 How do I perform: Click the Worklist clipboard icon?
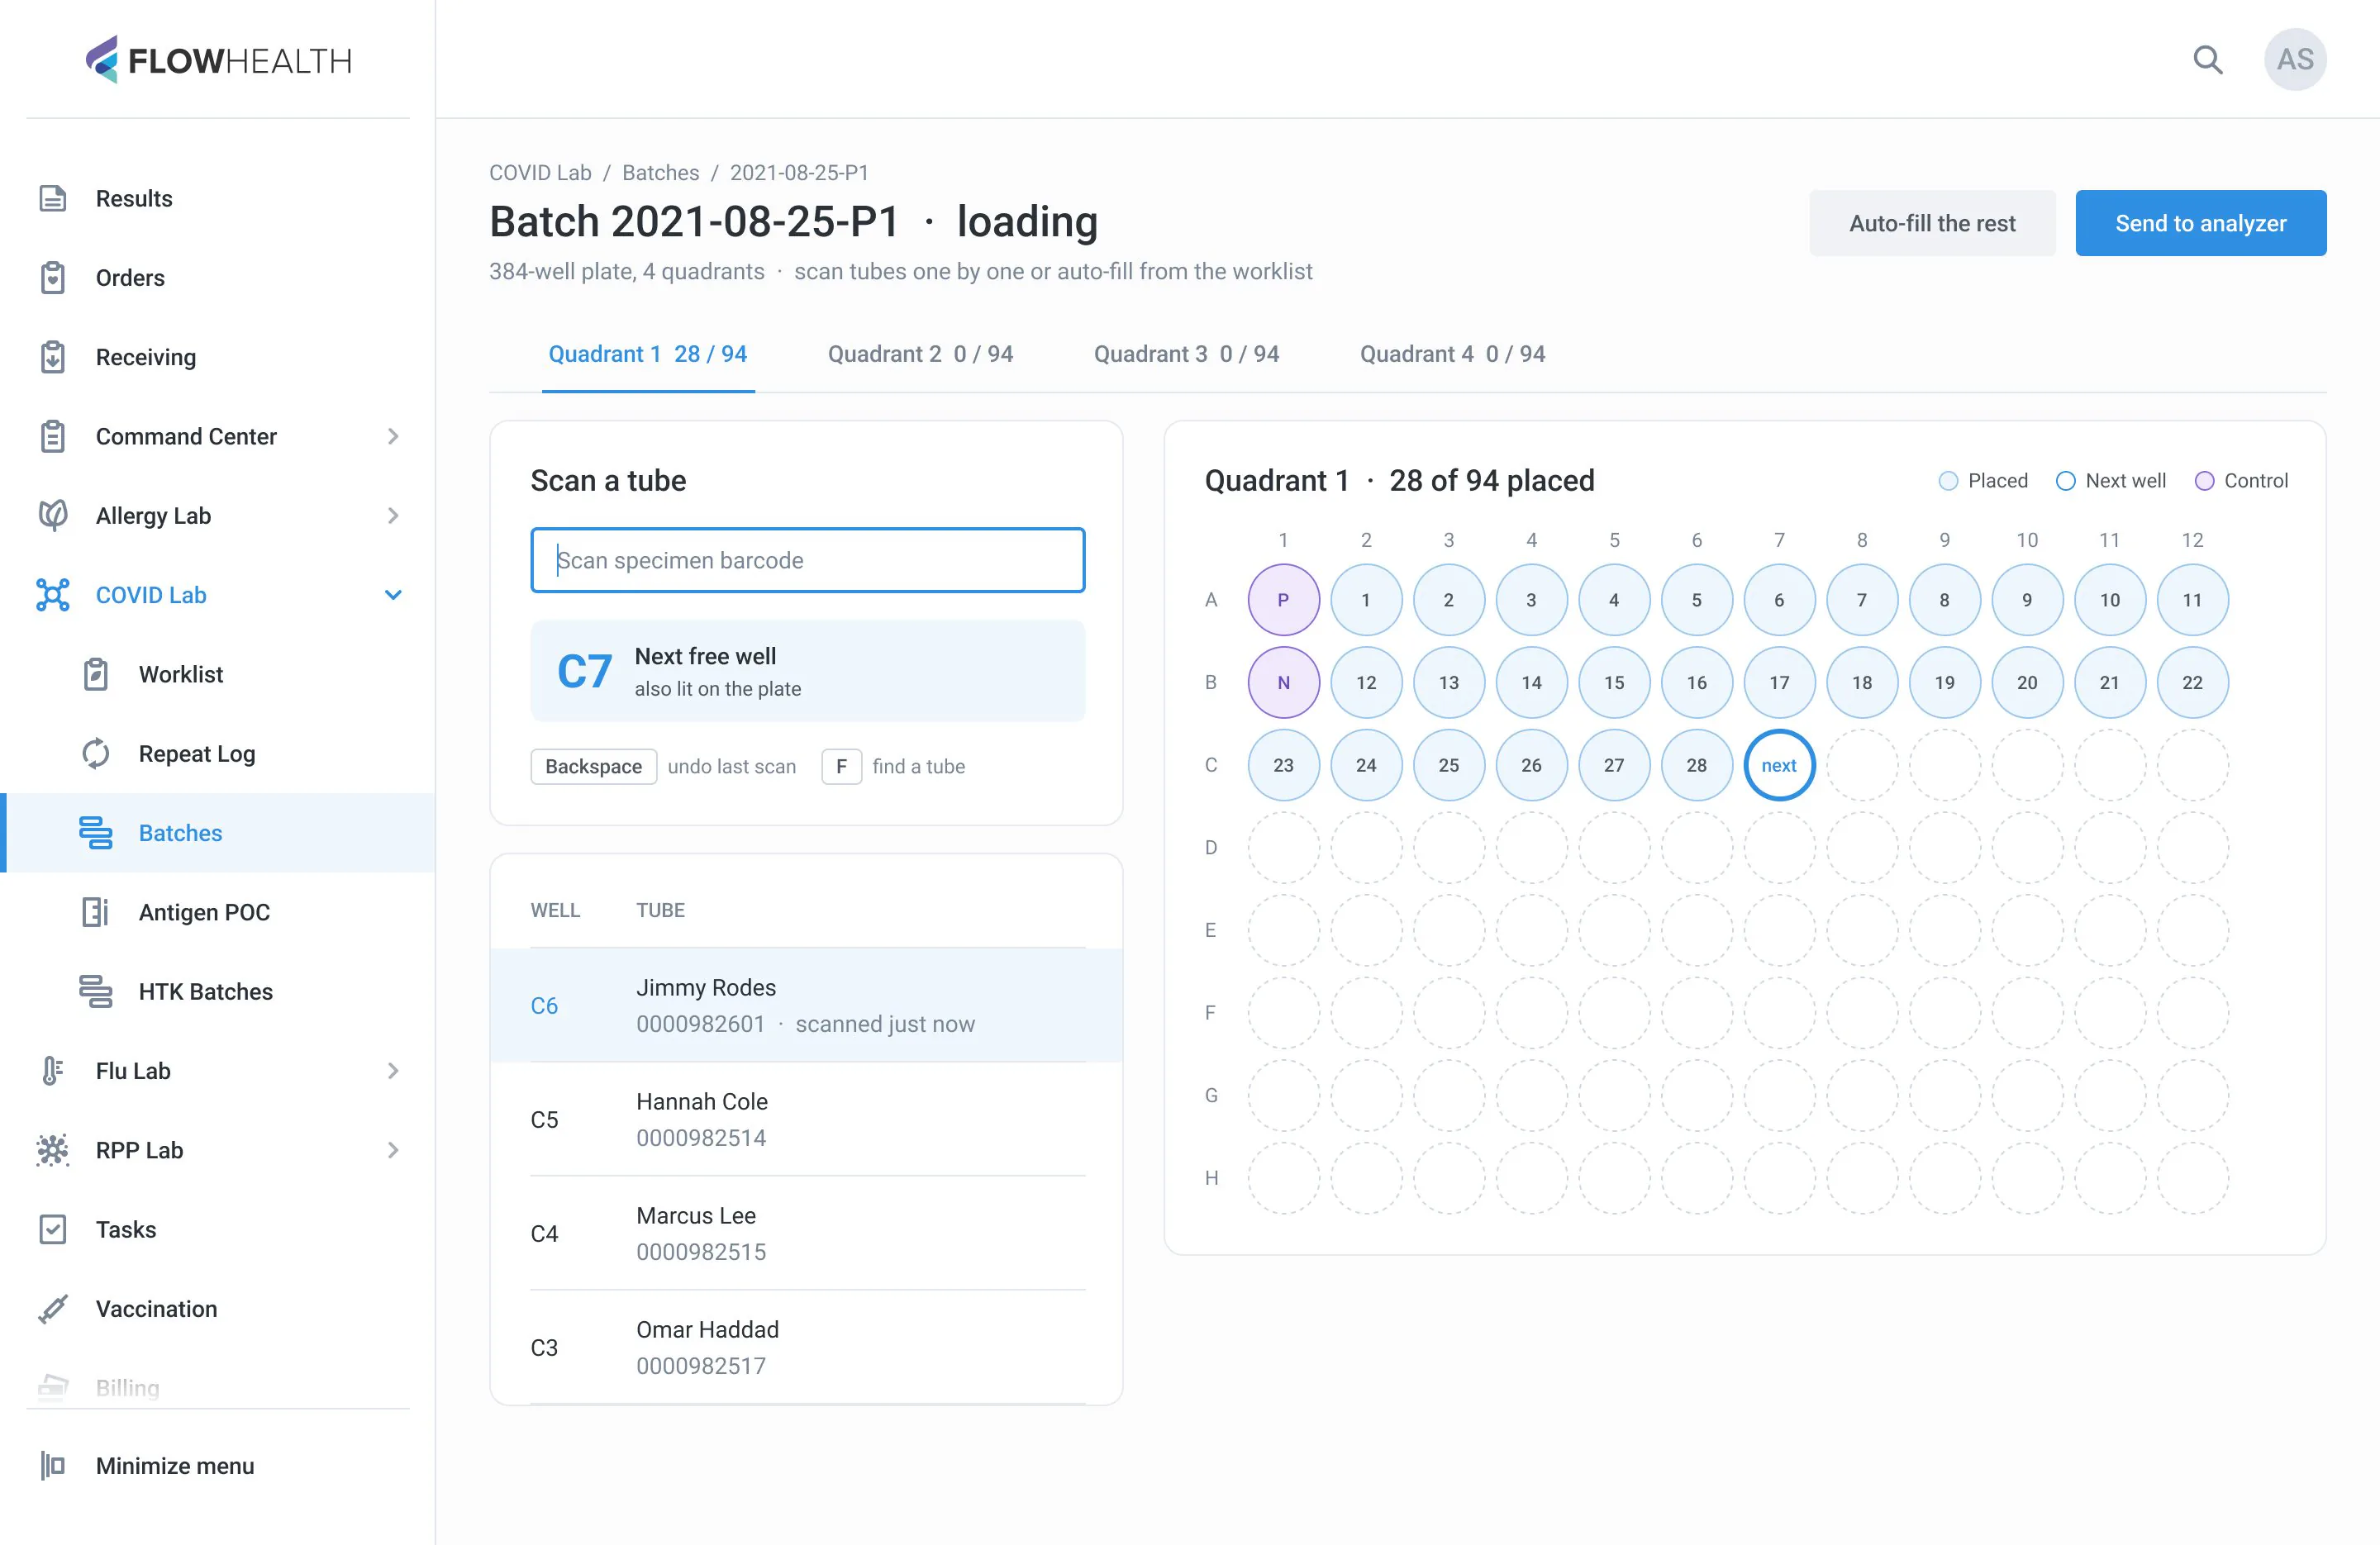pyautogui.click(x=96, y=674)
